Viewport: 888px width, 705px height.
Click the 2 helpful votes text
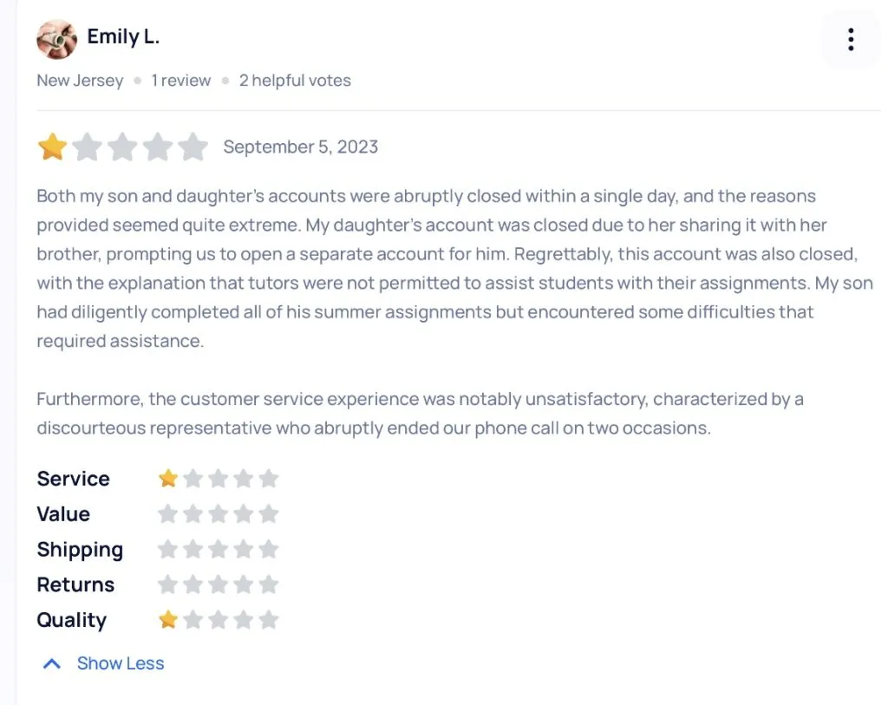pyautogui.click(x=295, y=81)
